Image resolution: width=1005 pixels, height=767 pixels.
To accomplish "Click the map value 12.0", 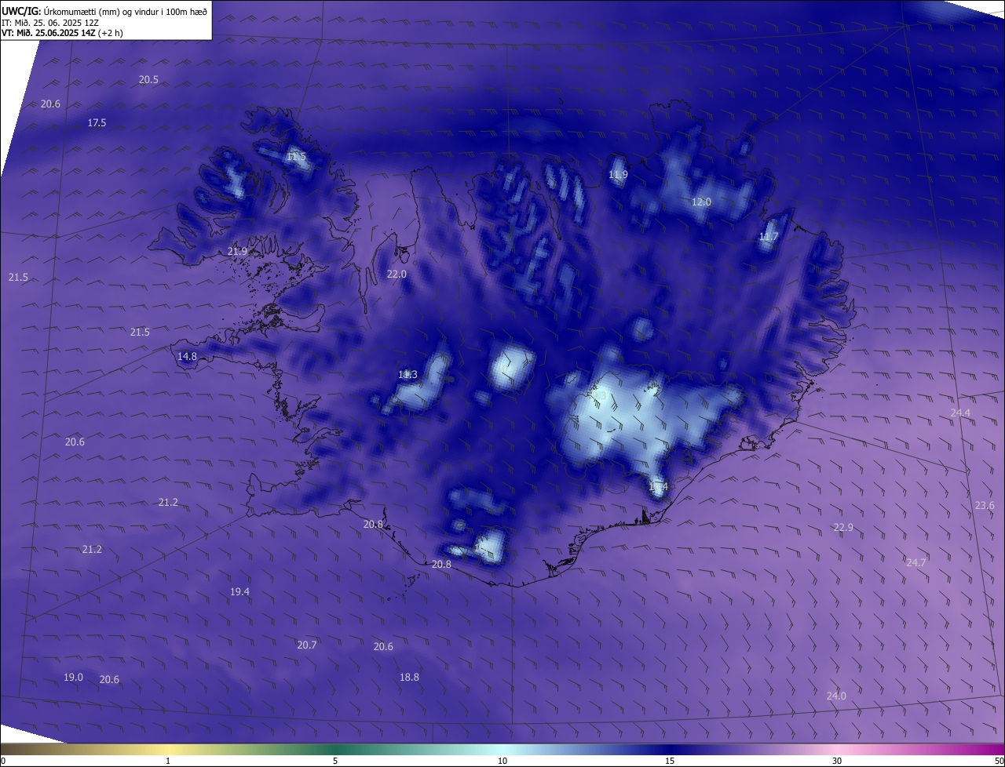I will coord(701,202).
